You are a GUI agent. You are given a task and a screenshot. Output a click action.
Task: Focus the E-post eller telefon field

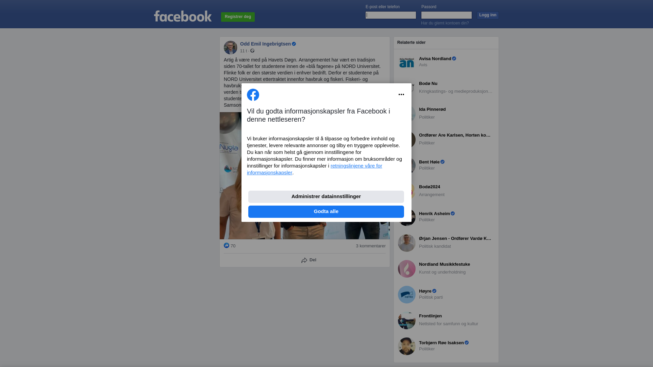[391, 15]
